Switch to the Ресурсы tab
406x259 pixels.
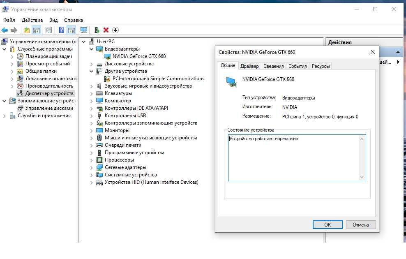tap(321, 66)
